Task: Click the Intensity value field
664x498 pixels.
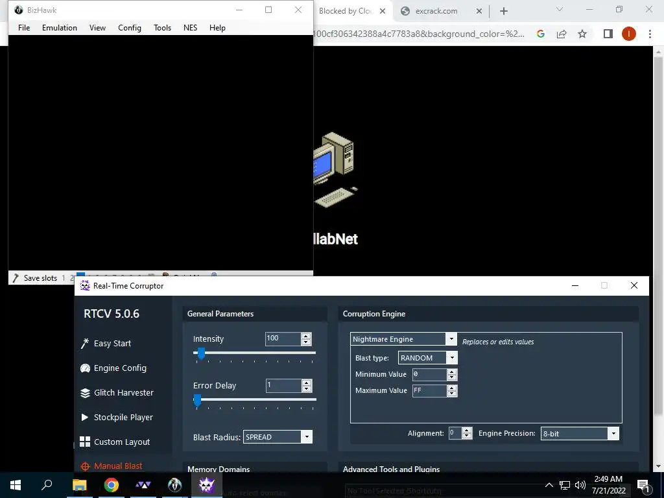Action: coord(283,338)
